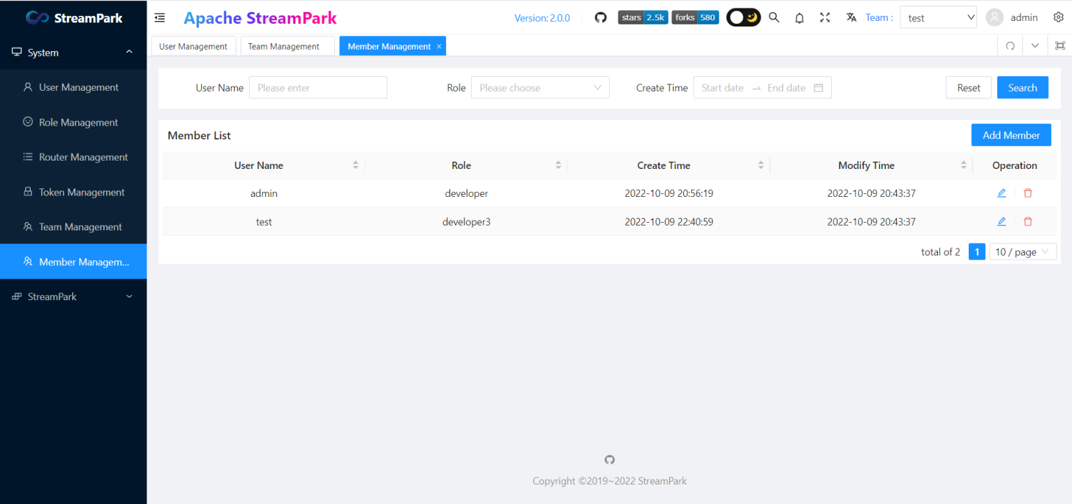The height and width of the screenshot is (504, 1072).
Task: Sort by the Role column
Action: pyautogui.click(x=466, y=165)
